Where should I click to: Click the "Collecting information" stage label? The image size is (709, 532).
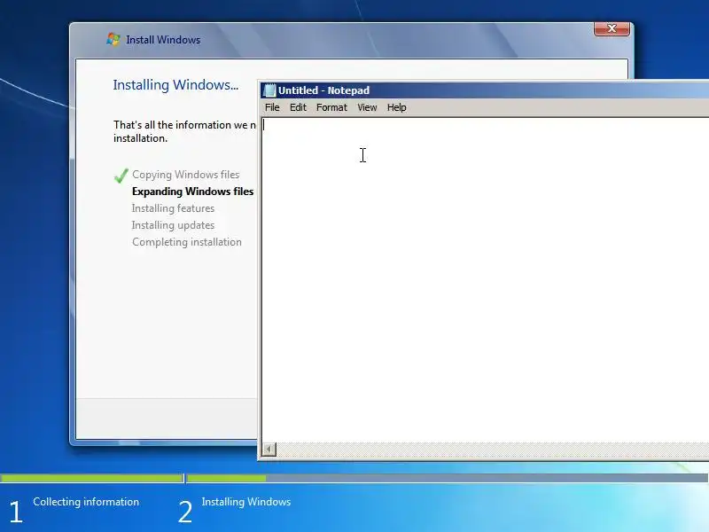[x=86, y=502]
